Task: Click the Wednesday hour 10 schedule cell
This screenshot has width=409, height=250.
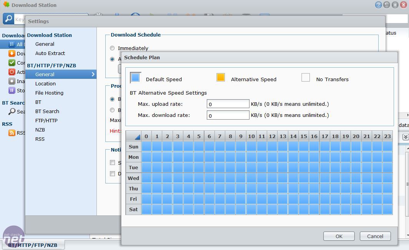Action: tap(251, 178)
